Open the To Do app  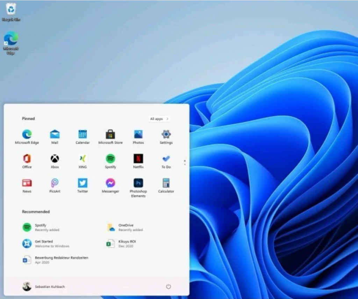[166, 161]
